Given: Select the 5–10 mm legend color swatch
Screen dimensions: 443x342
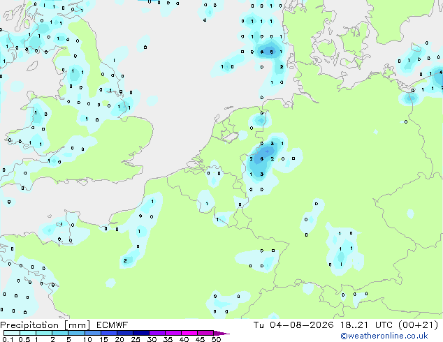Looking at the screenshot, I should [76, 333].
